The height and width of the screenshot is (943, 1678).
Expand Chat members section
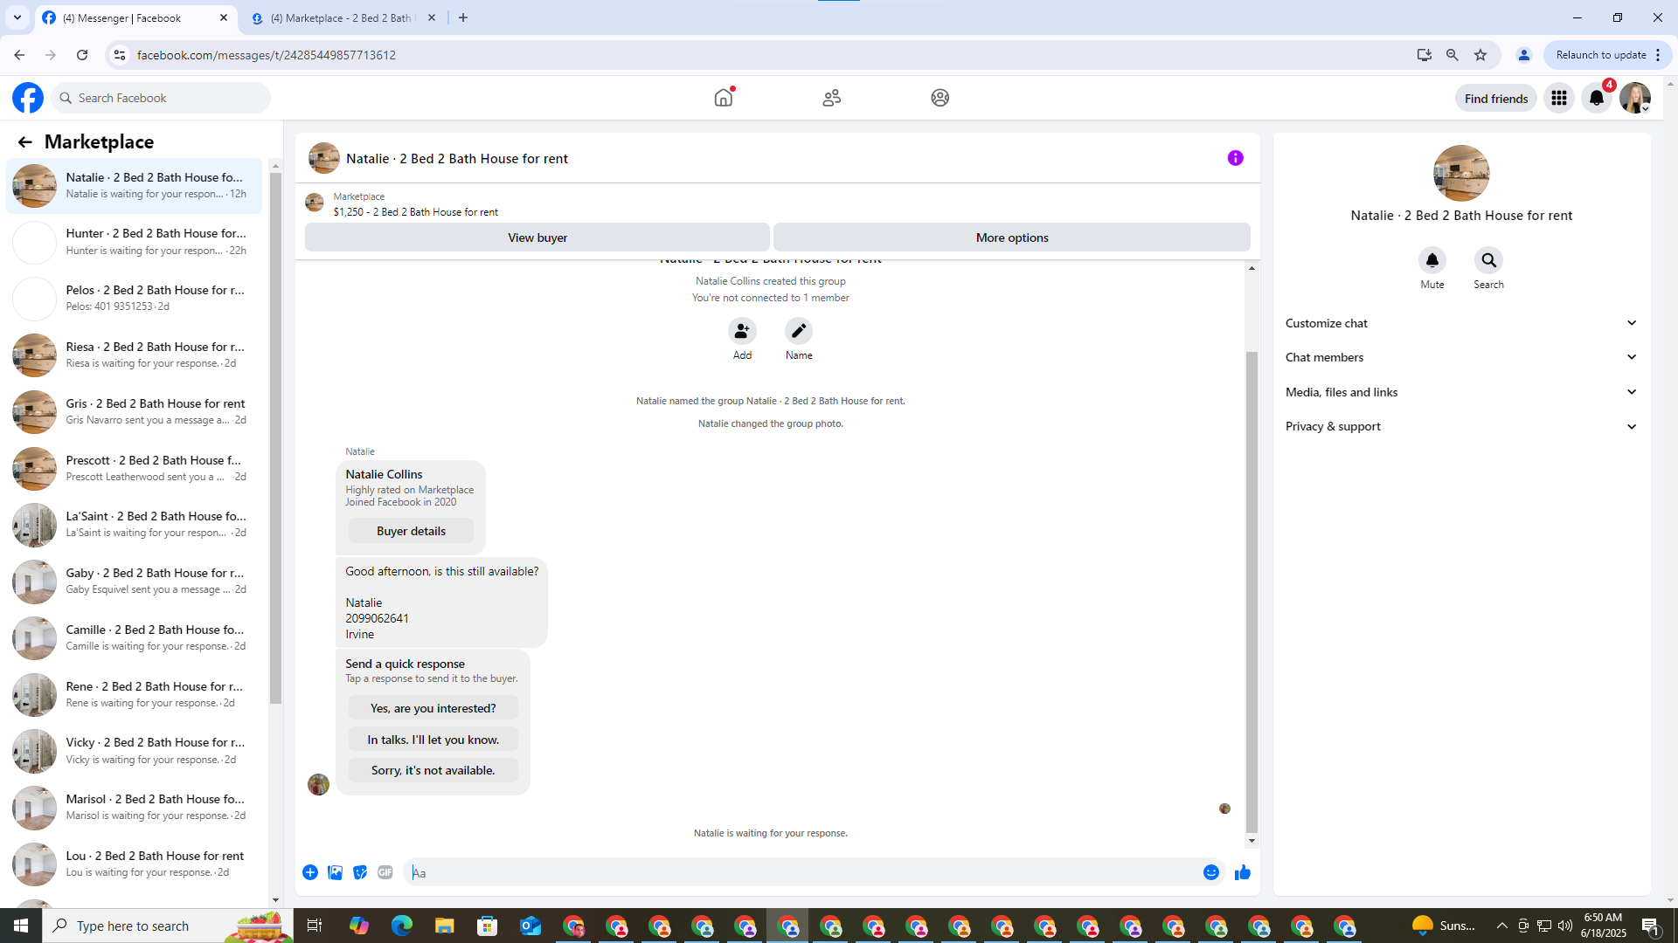(1461, 357)
